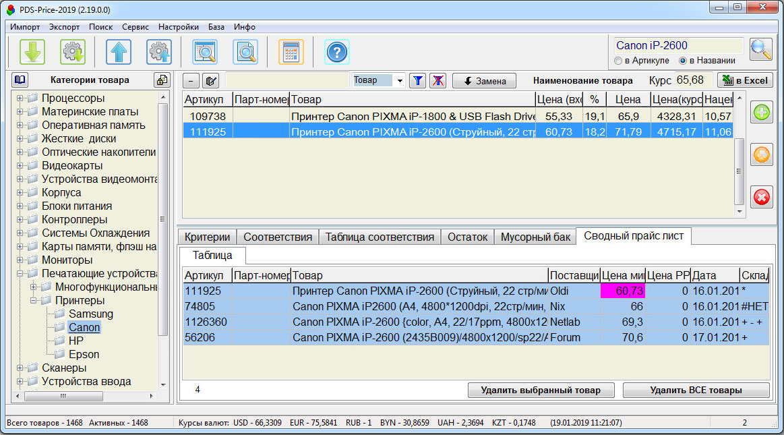The image size is (784, 435).
Task: Click the search text field with Canon iP-2600
Action: (x=677, y=45)
